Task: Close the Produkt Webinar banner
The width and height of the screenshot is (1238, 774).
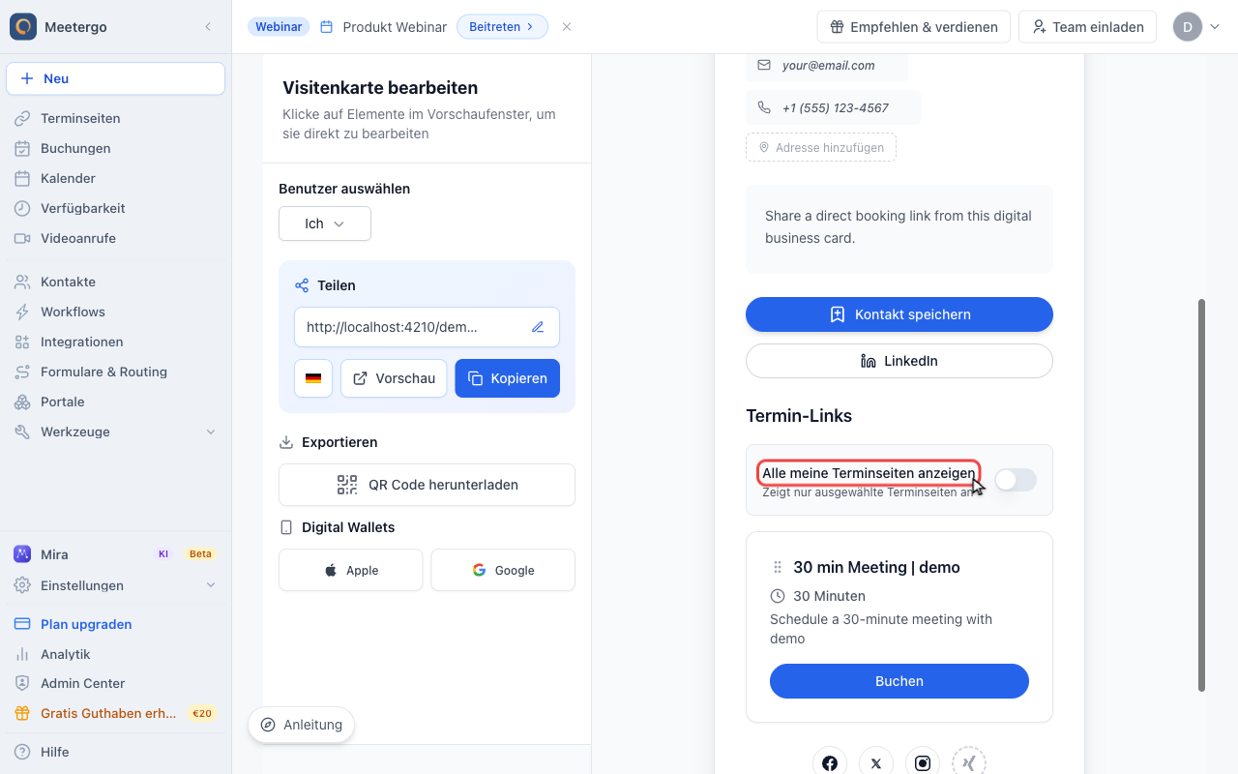Action: coord(567,27)
